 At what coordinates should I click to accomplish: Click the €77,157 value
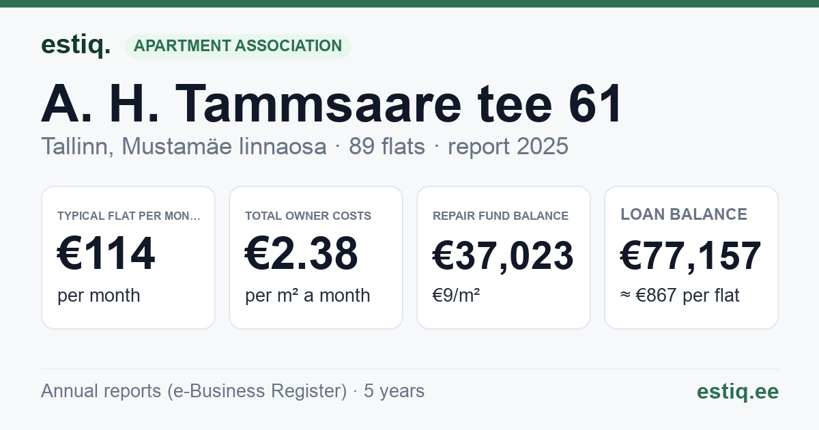[691, 256]
